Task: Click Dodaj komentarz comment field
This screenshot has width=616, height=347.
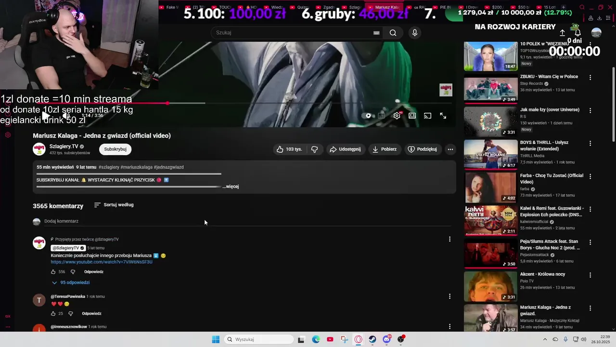Action: [x=247, y=221]
